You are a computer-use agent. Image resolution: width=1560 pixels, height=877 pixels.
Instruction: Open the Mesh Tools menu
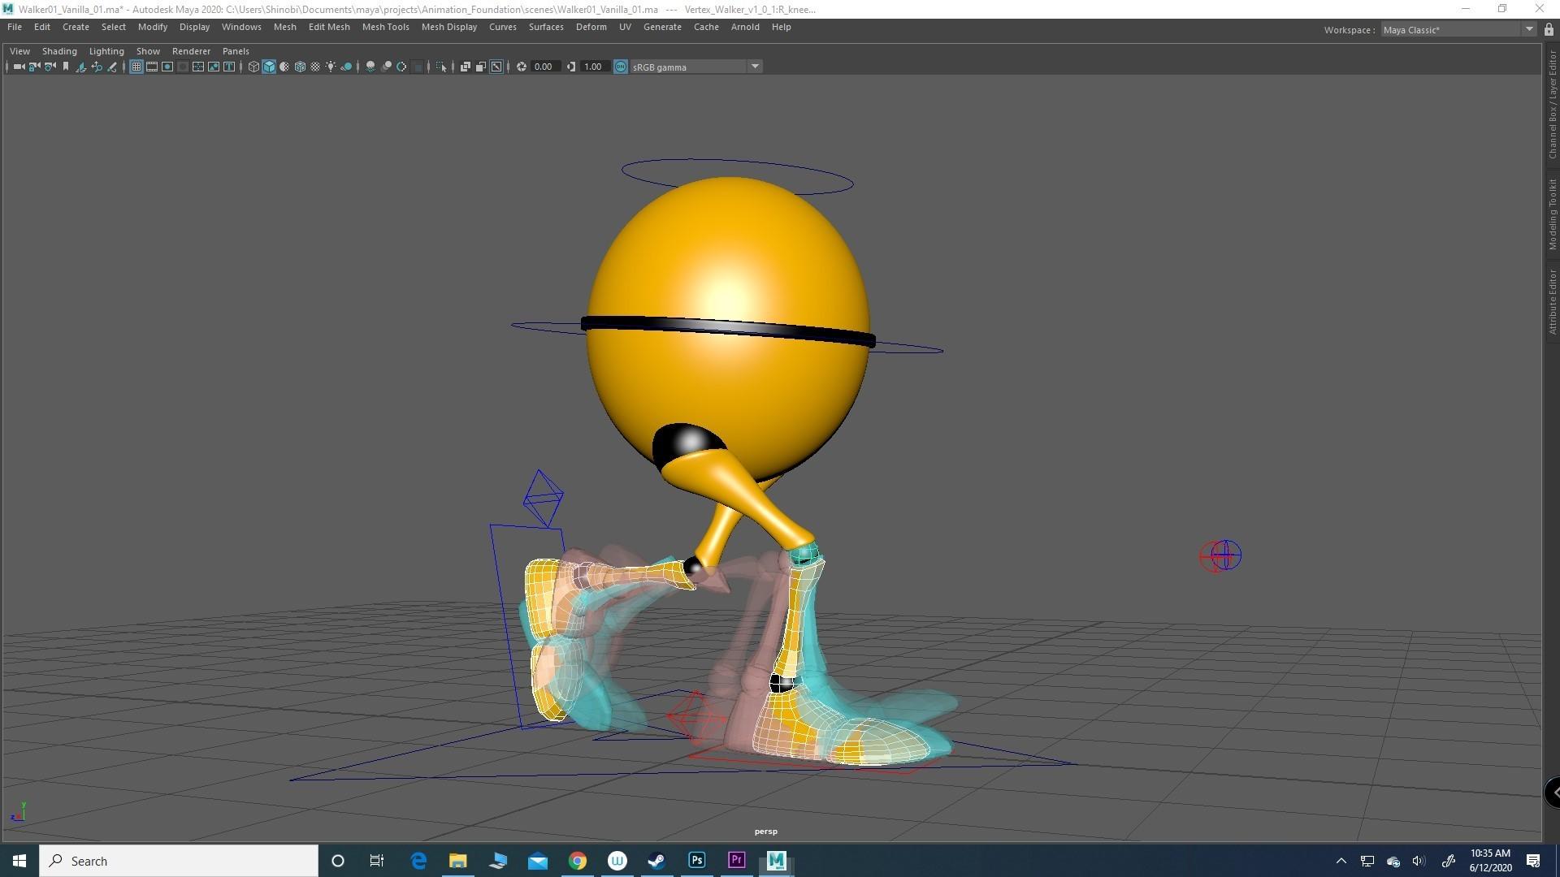(x=385, y=27)
